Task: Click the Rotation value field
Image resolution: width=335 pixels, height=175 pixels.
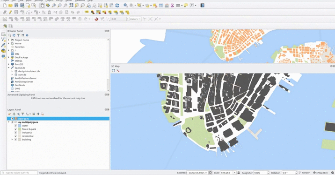Action: pos(288,173)
